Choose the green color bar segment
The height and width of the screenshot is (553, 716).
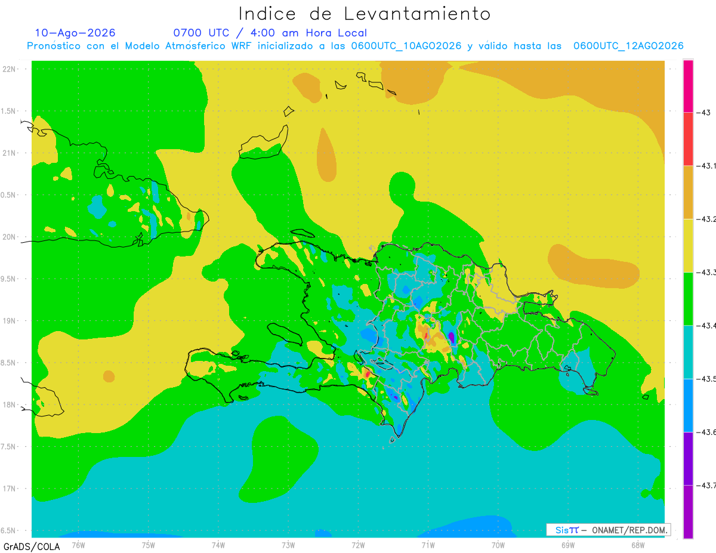(688, 298)
